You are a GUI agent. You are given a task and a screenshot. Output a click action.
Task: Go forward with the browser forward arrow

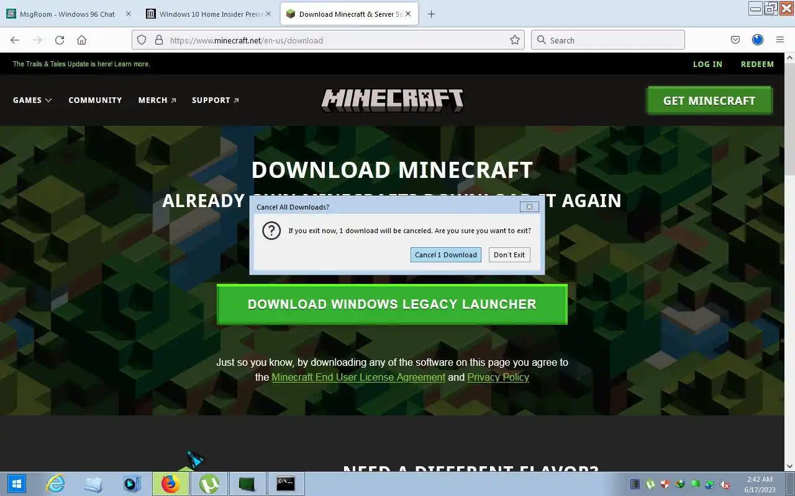coord(37,40)
